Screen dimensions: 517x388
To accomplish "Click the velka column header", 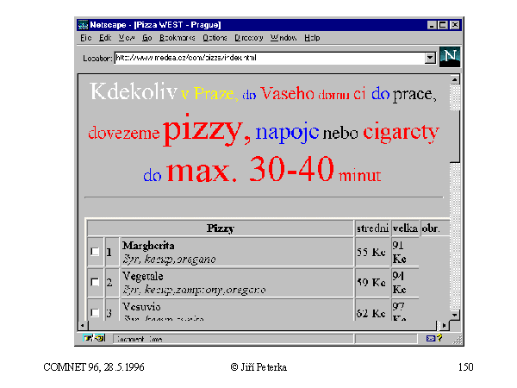I will [405, 228].
